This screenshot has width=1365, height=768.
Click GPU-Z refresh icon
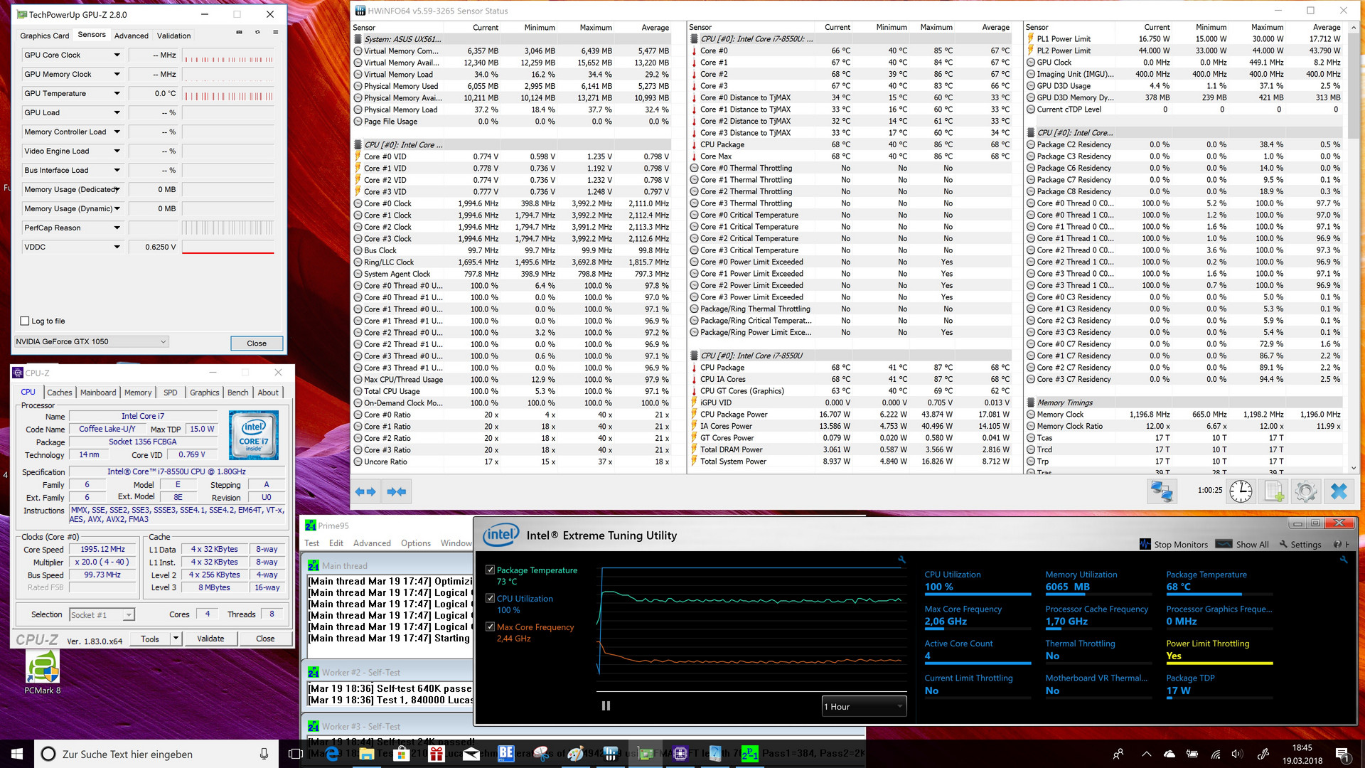257,33
